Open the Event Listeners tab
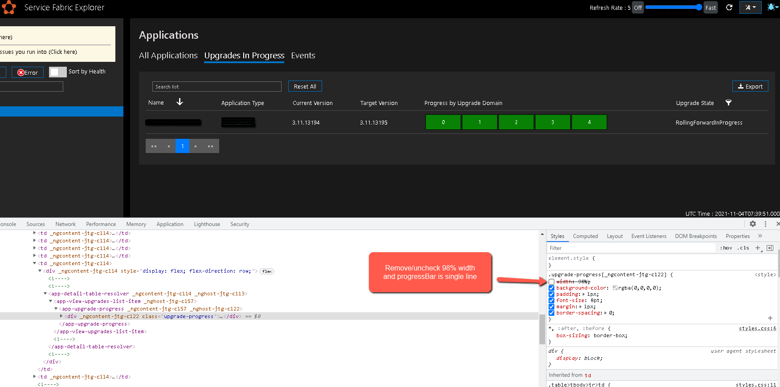This screenshot has height=387, width=780. pos(649,236)
